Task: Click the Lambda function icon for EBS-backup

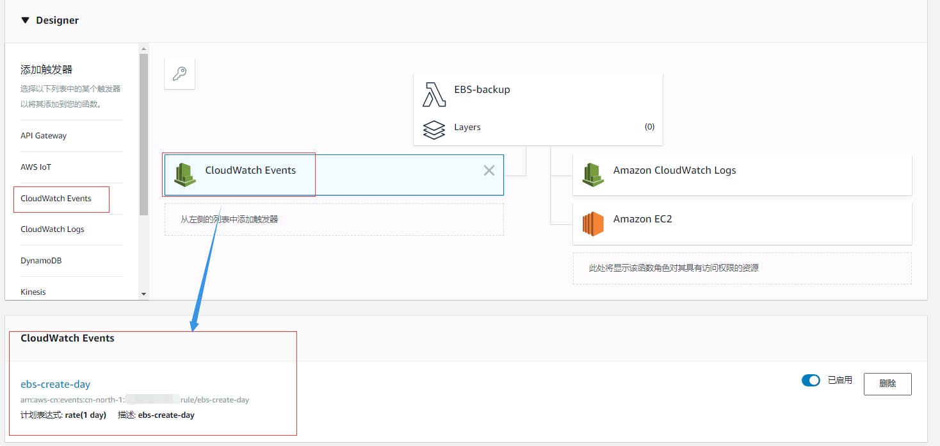Action: coord(434,94)
